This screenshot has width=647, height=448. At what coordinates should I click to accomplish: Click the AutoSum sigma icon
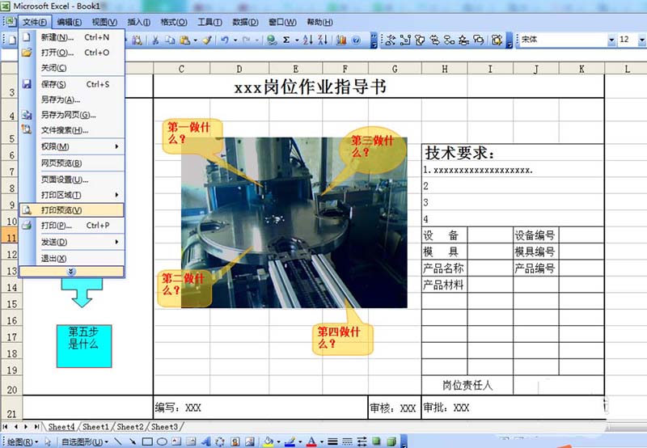pyautogui.click(x=286, y=39)
